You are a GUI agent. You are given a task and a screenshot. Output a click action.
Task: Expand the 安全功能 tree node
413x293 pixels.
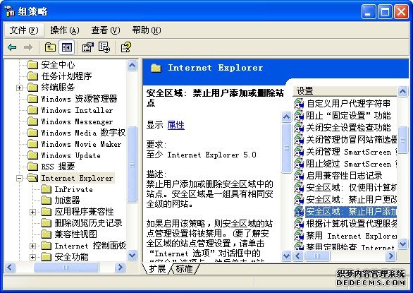pos(32,257)
